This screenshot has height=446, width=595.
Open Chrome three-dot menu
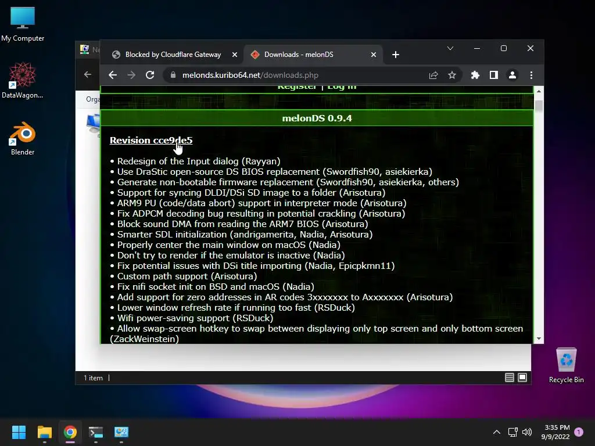pos(531,75)
